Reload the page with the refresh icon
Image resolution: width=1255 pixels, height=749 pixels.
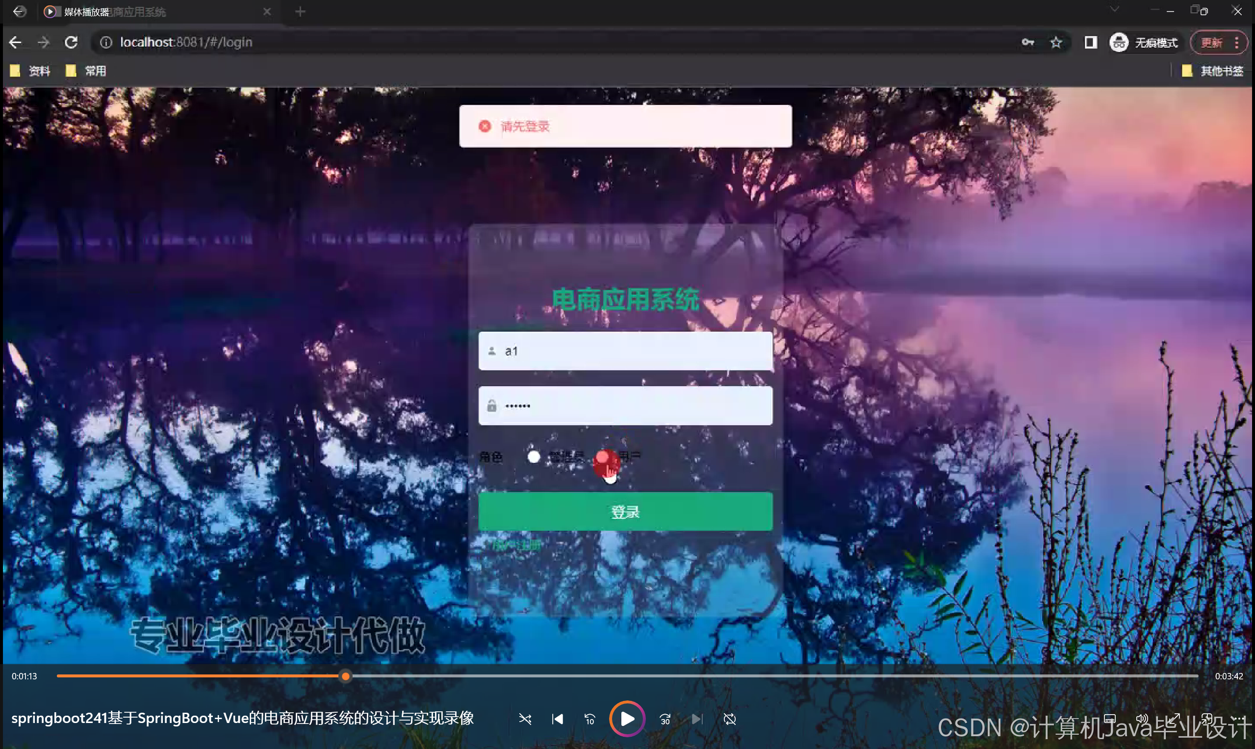tap(71, 42)
